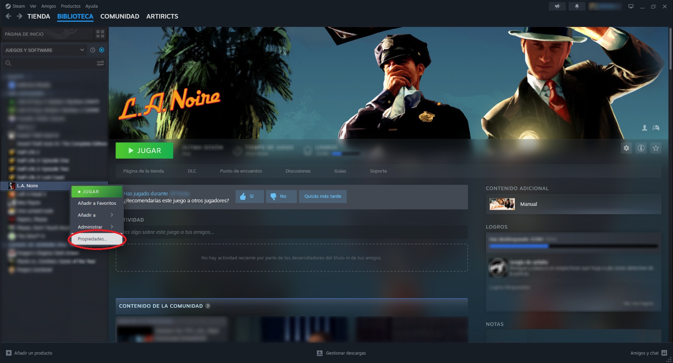Click the green JUGAR button
Screen dimensions: 673x363
click(144, 151)
